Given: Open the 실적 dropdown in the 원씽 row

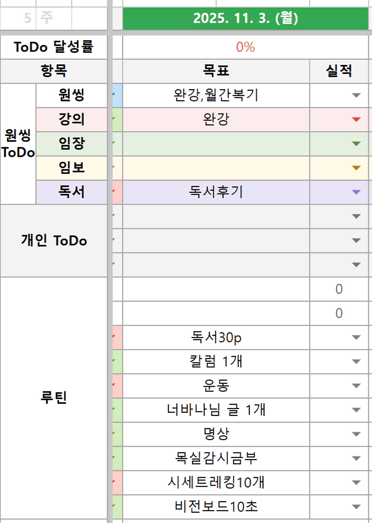Looking at the screenshot, I should (356, 96).
